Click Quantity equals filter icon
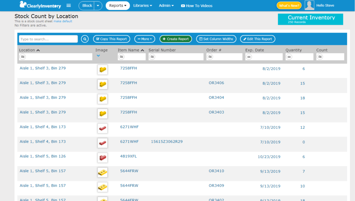The width and height of the screenshot is (355, 201). coord(289,57)
